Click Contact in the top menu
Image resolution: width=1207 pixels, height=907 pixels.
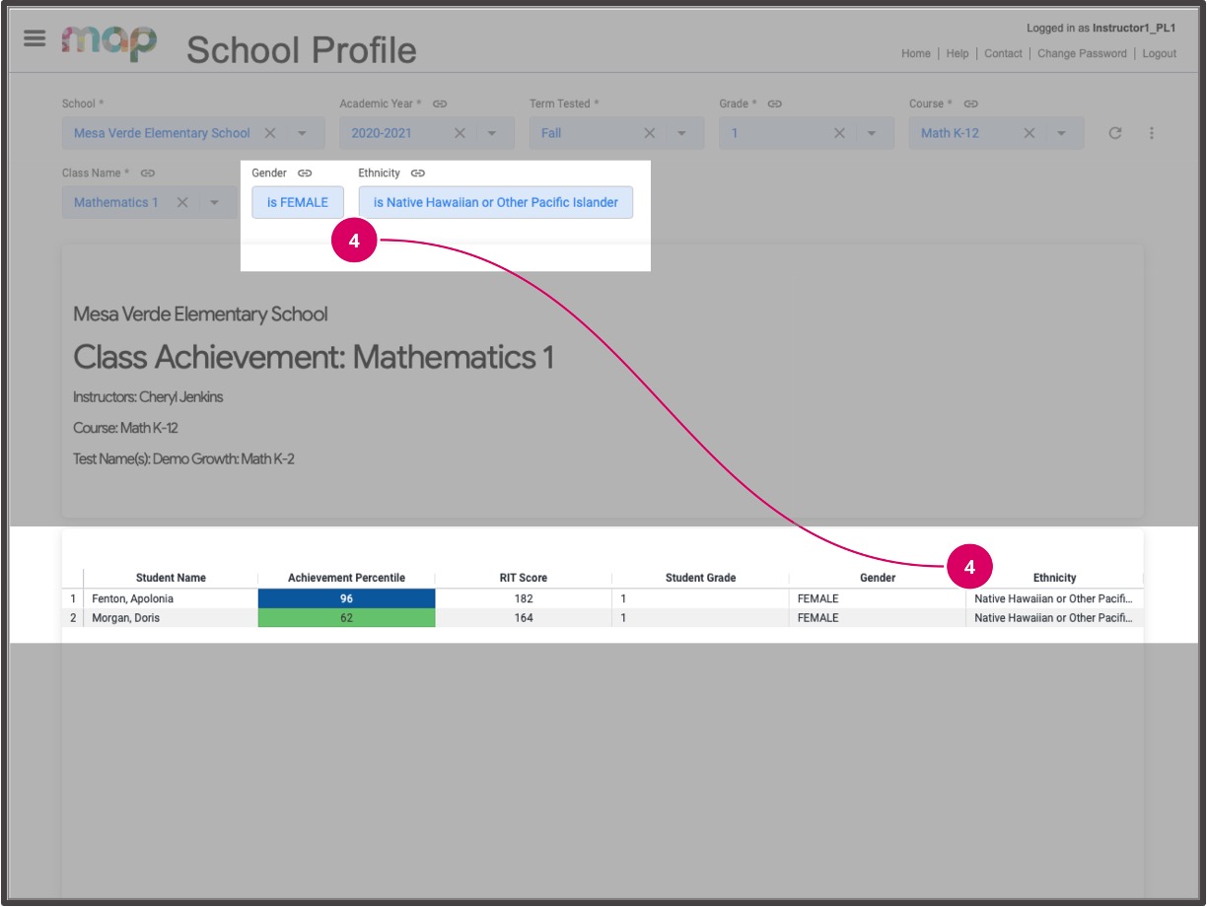click(x=1002, y=53)
